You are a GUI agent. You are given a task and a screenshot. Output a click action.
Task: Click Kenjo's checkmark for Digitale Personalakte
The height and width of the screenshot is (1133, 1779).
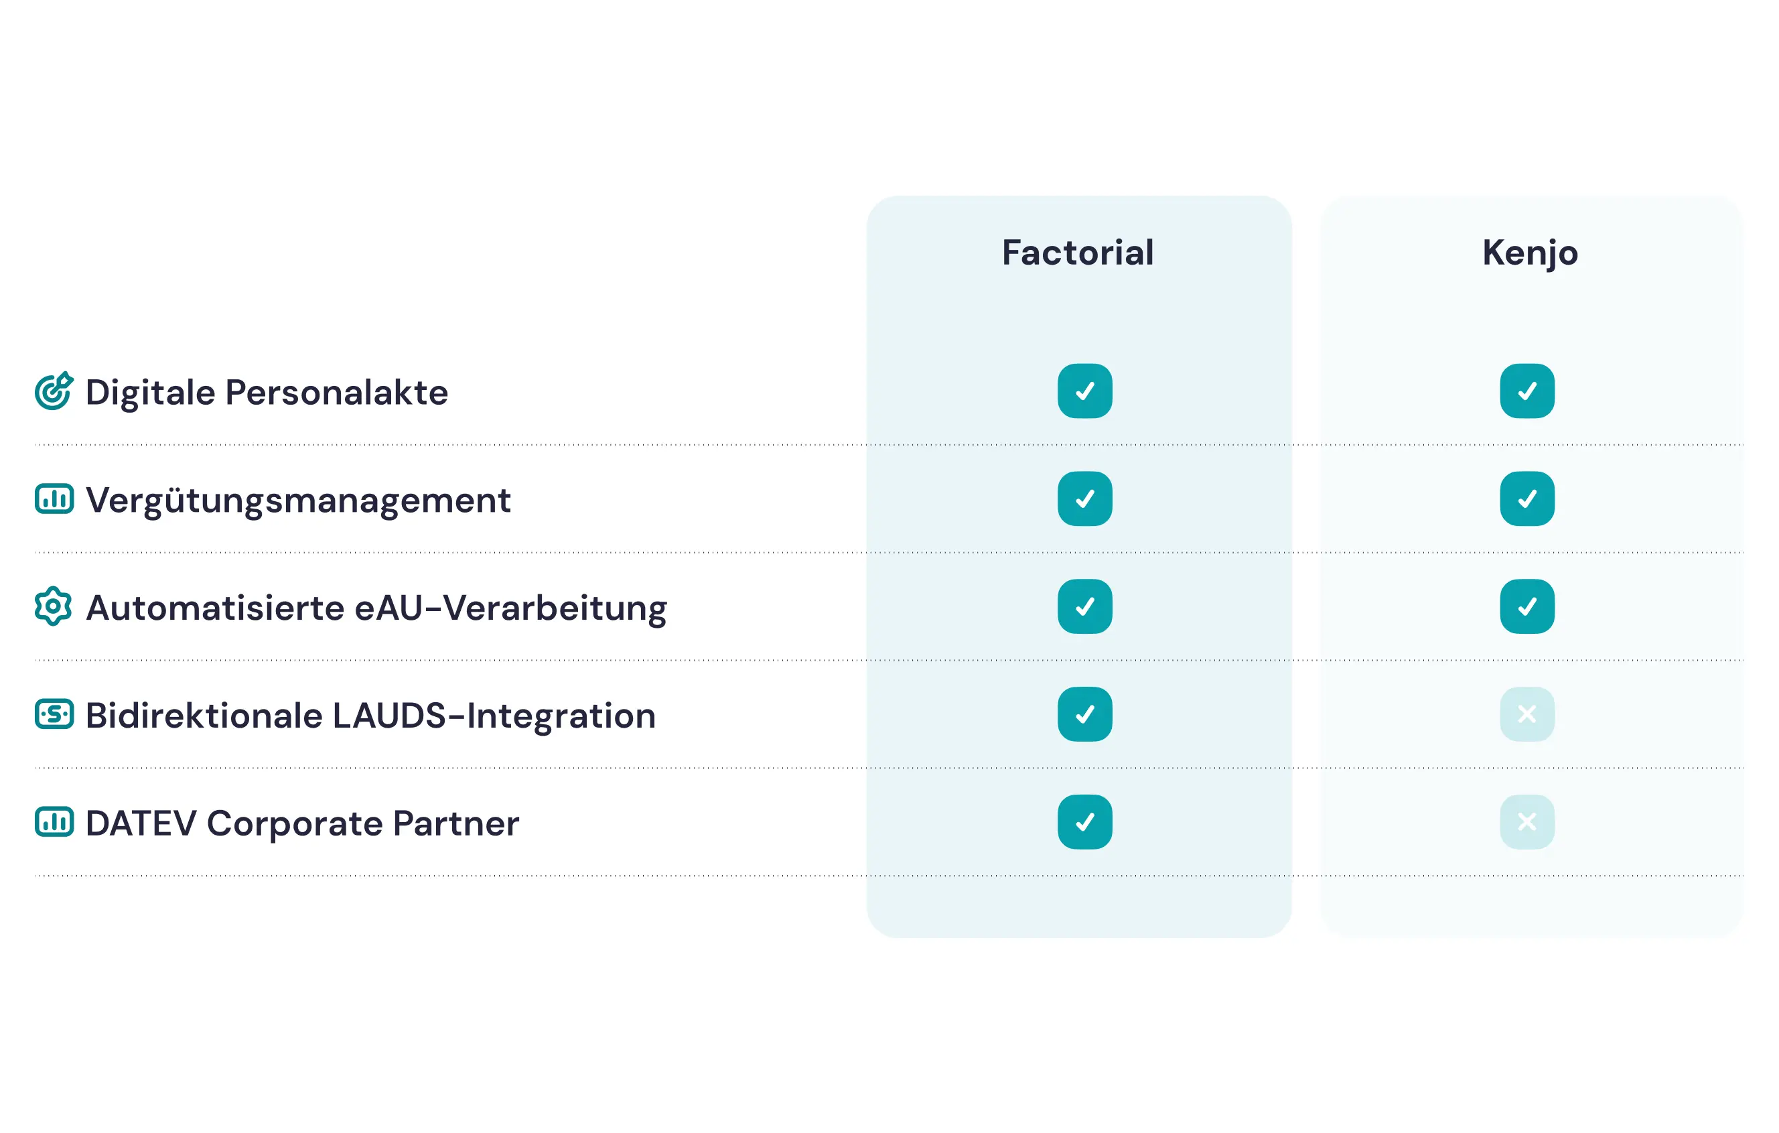(1527, 391)
